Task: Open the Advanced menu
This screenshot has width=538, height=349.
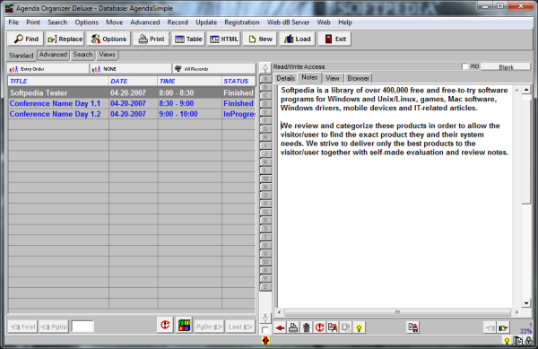Action: 144,22
